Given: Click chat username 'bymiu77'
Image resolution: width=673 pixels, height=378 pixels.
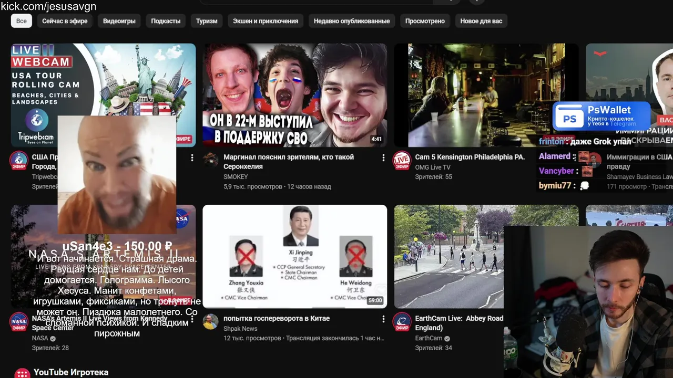Looking at the screenshot, I should tap(555, 185).
